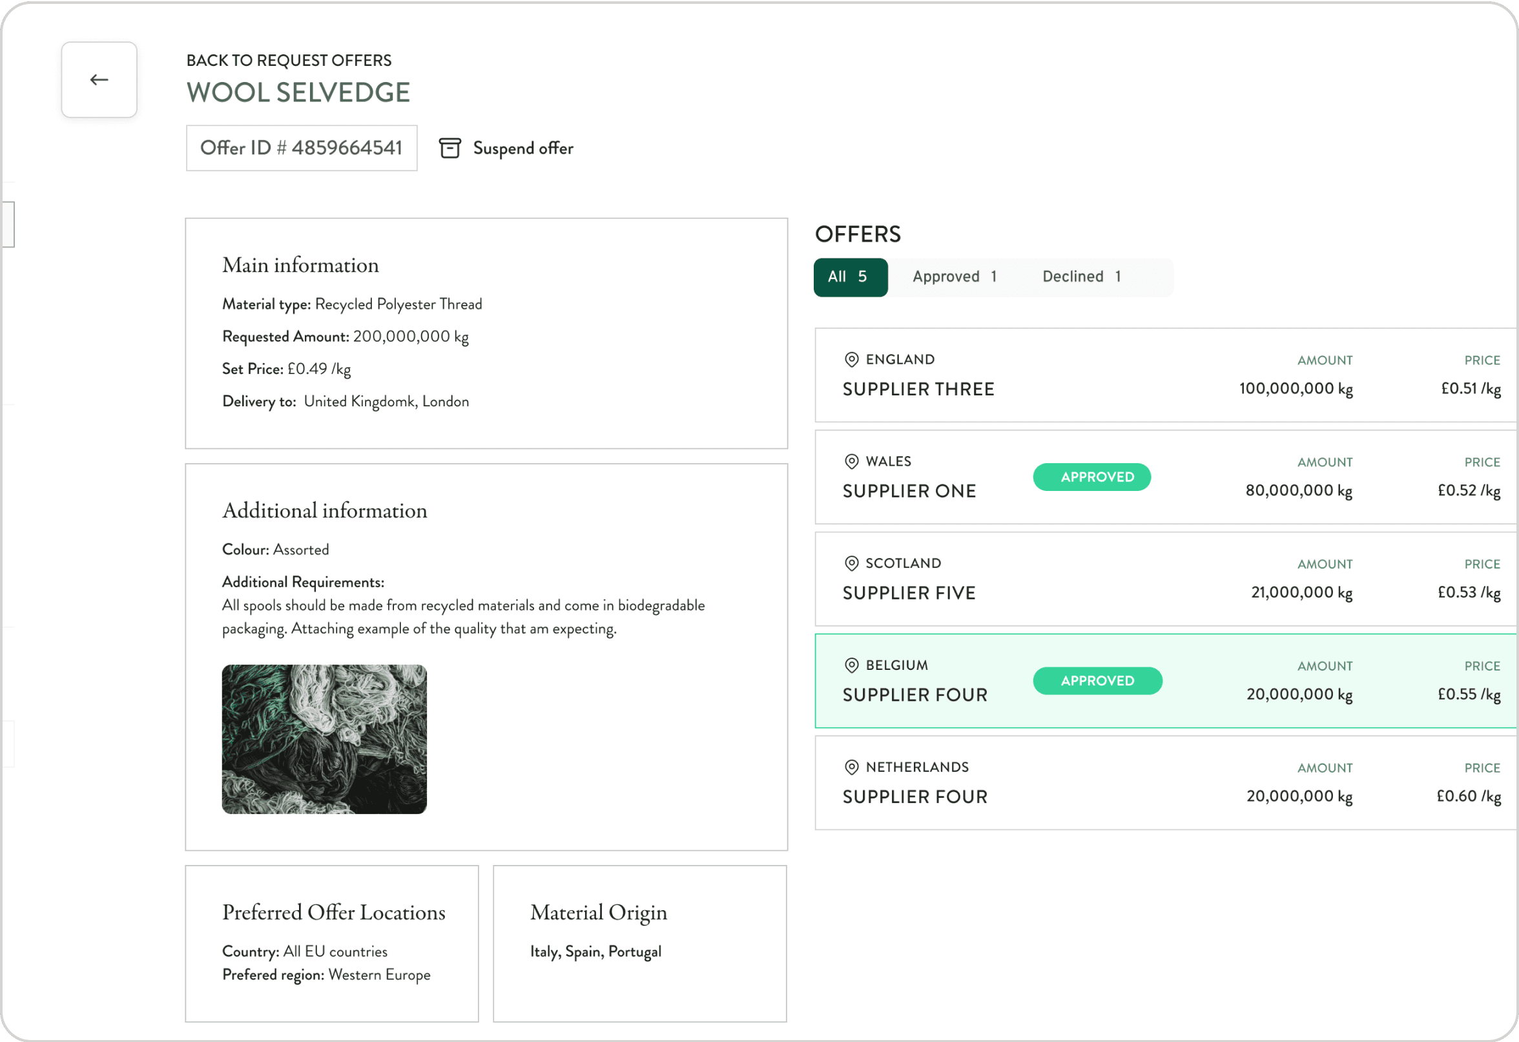This screenshot has width=1519, height=1042.
Task: Click the 100,000,000 kg amount value
Action: (x=1296, y=389)
